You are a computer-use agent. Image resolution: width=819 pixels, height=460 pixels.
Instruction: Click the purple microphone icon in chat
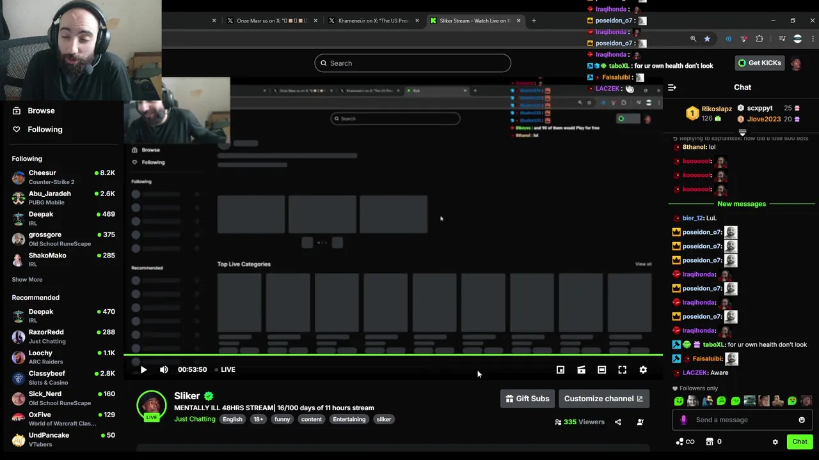point(683,420)
